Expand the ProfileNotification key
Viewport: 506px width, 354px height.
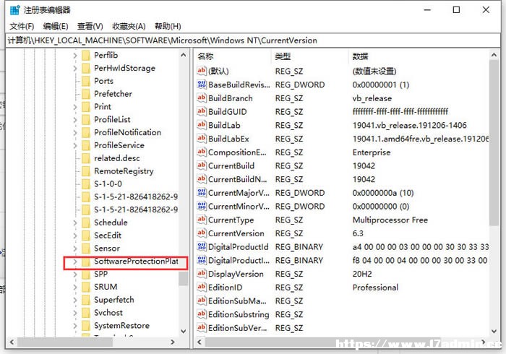coord(75,133)
